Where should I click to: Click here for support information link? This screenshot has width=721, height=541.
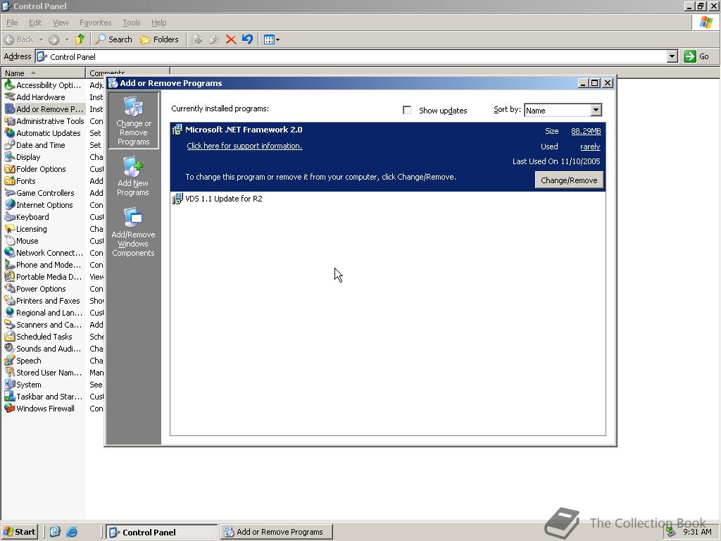[244, 146]
